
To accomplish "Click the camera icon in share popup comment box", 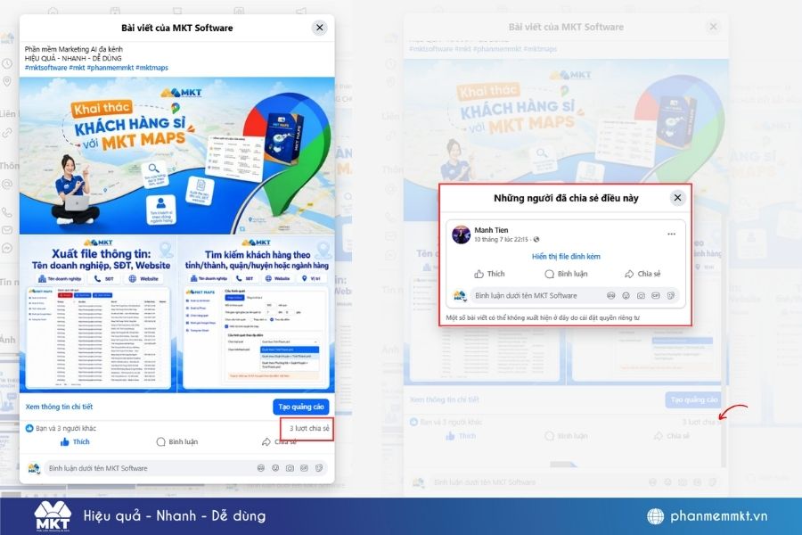I will [641, 295].
